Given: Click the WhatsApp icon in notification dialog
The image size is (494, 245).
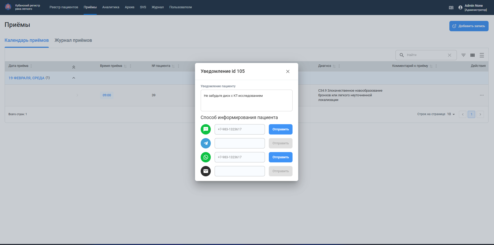Looking at the screenshot, I should tap(206, 157).
